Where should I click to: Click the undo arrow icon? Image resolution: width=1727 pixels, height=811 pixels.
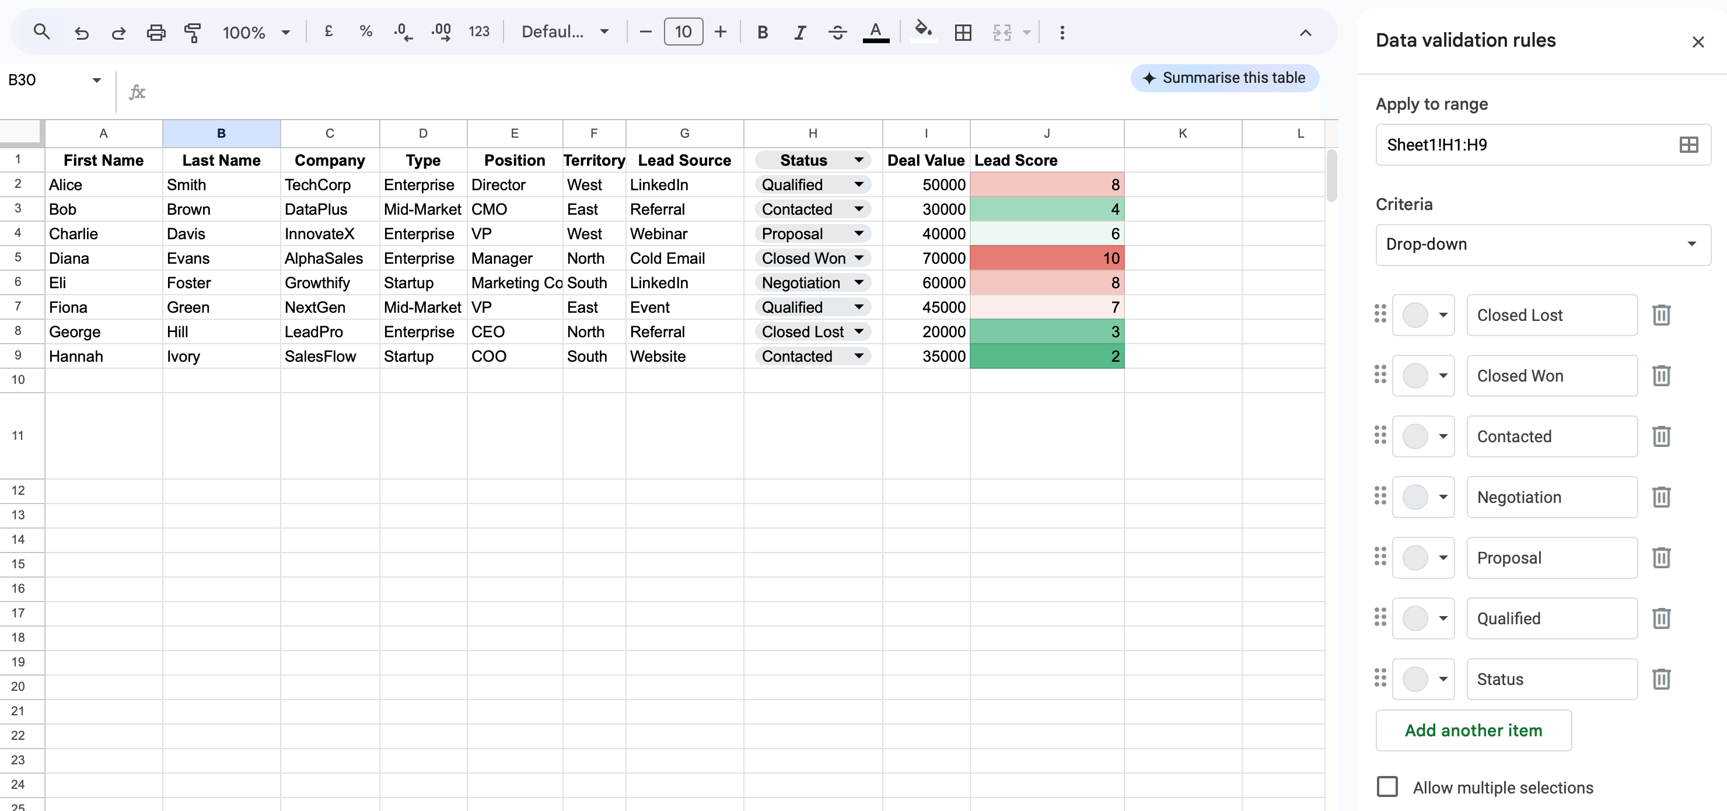point(82,32)
